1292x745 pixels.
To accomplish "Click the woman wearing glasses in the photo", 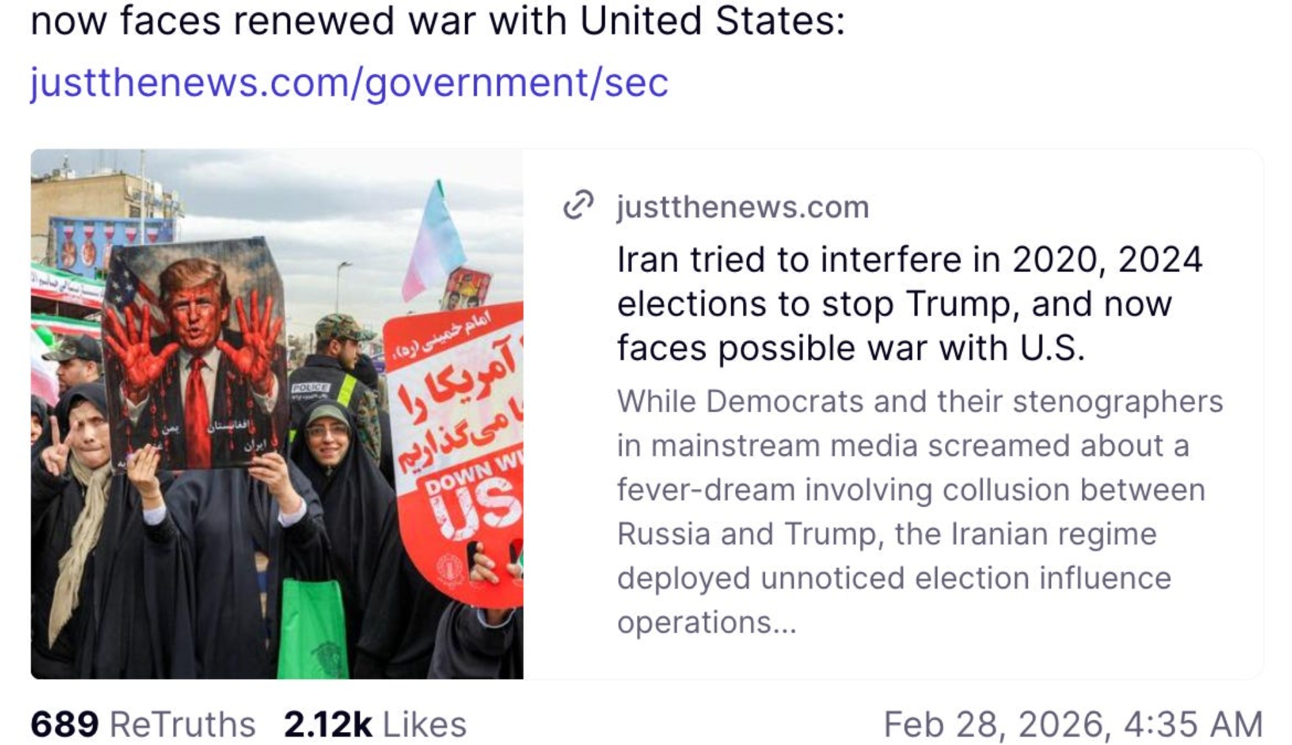I will tap(328, 439).
